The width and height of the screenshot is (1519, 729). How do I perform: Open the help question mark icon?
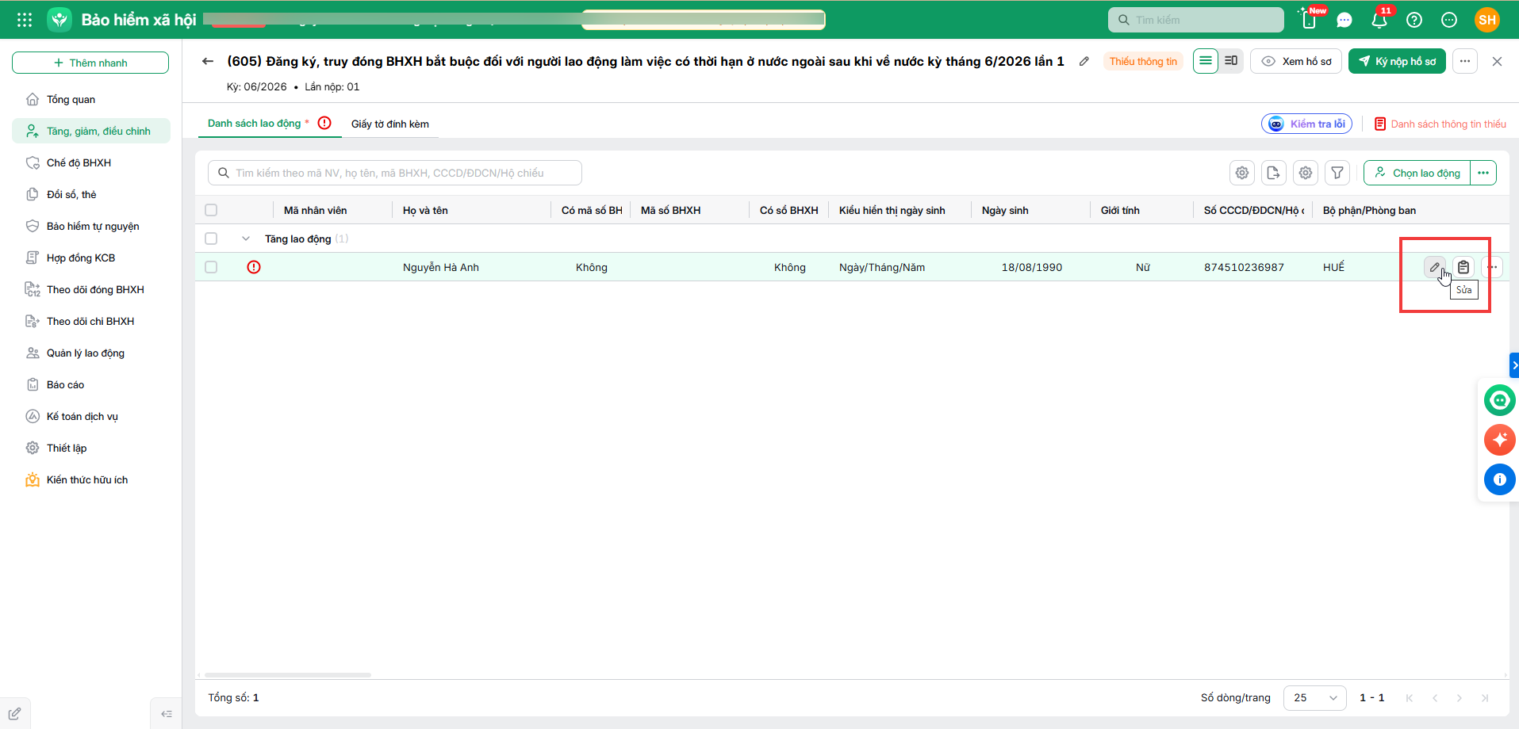click(1414, 20)
